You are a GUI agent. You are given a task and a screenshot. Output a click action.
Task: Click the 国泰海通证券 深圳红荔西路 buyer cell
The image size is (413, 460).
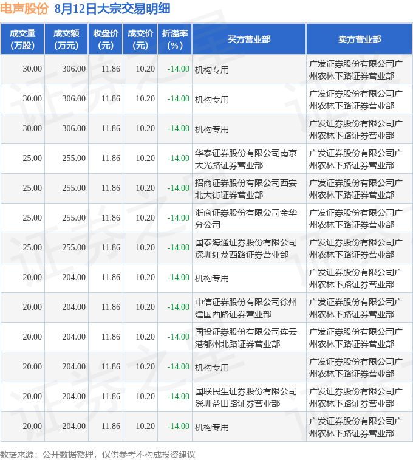coord(245,248)
